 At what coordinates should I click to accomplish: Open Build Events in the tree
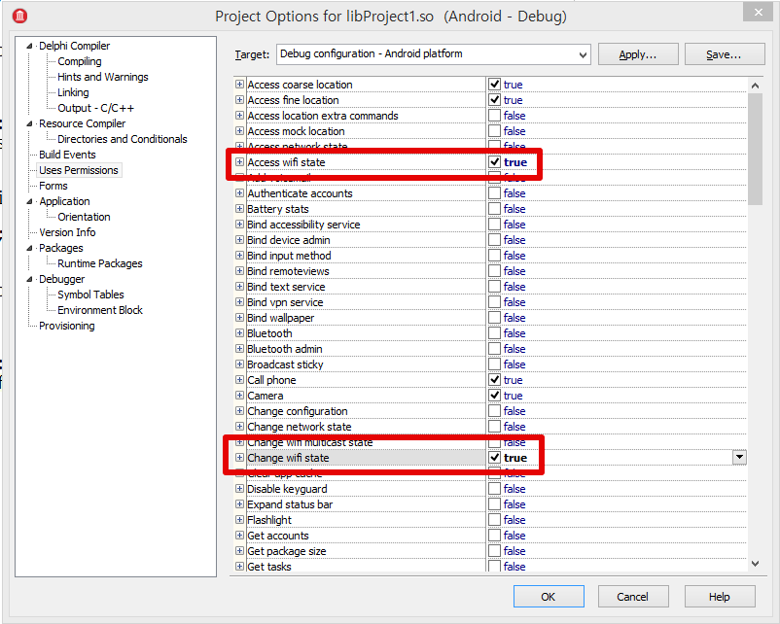click(x=67, y=155)
